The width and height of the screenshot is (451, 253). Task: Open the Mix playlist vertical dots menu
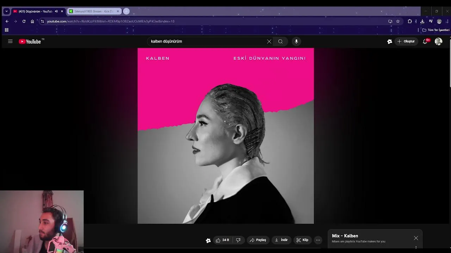pyautogui.click(x=416, y=247)
